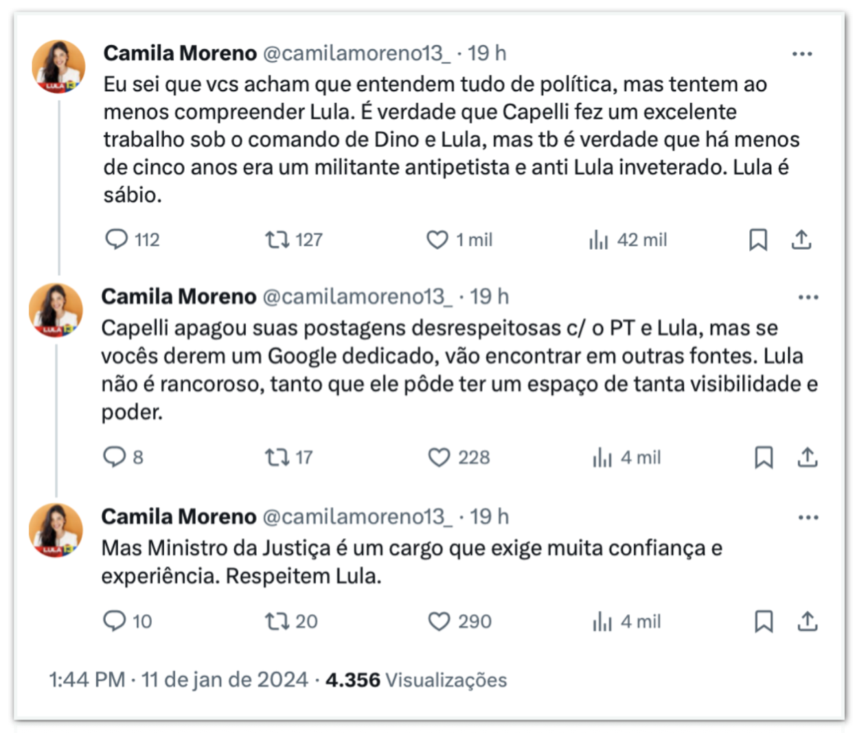The image size is (857, 733).
Task: Reply to third tweet with 10 comments
Action: tap(114, 621)
